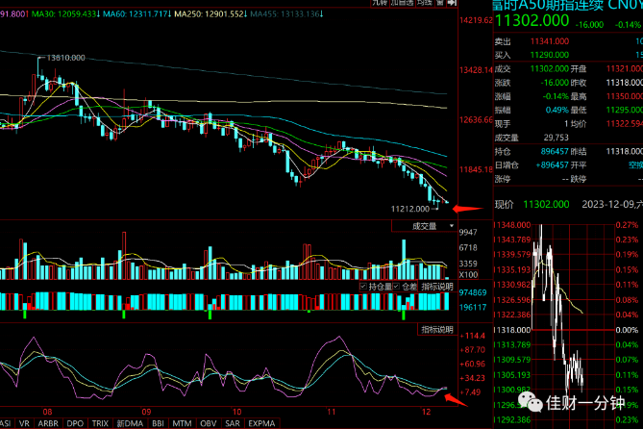Switch to the VR indicator tab
643x429 pixels.
[24, 423]
